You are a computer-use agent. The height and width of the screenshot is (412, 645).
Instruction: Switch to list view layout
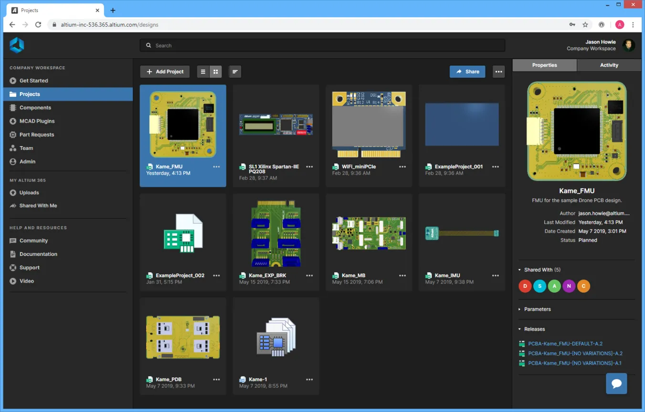tap(203, 72)
